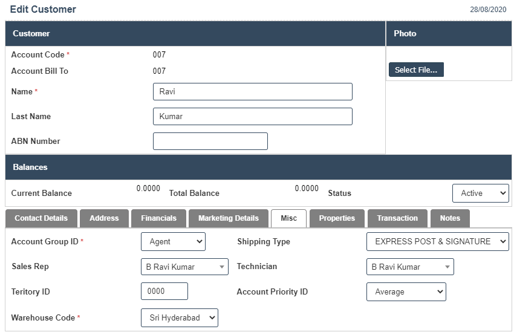This screenshot has width=514, height=332.
Task: Go to the Financials tab
Action: click(x=158, y=218)
